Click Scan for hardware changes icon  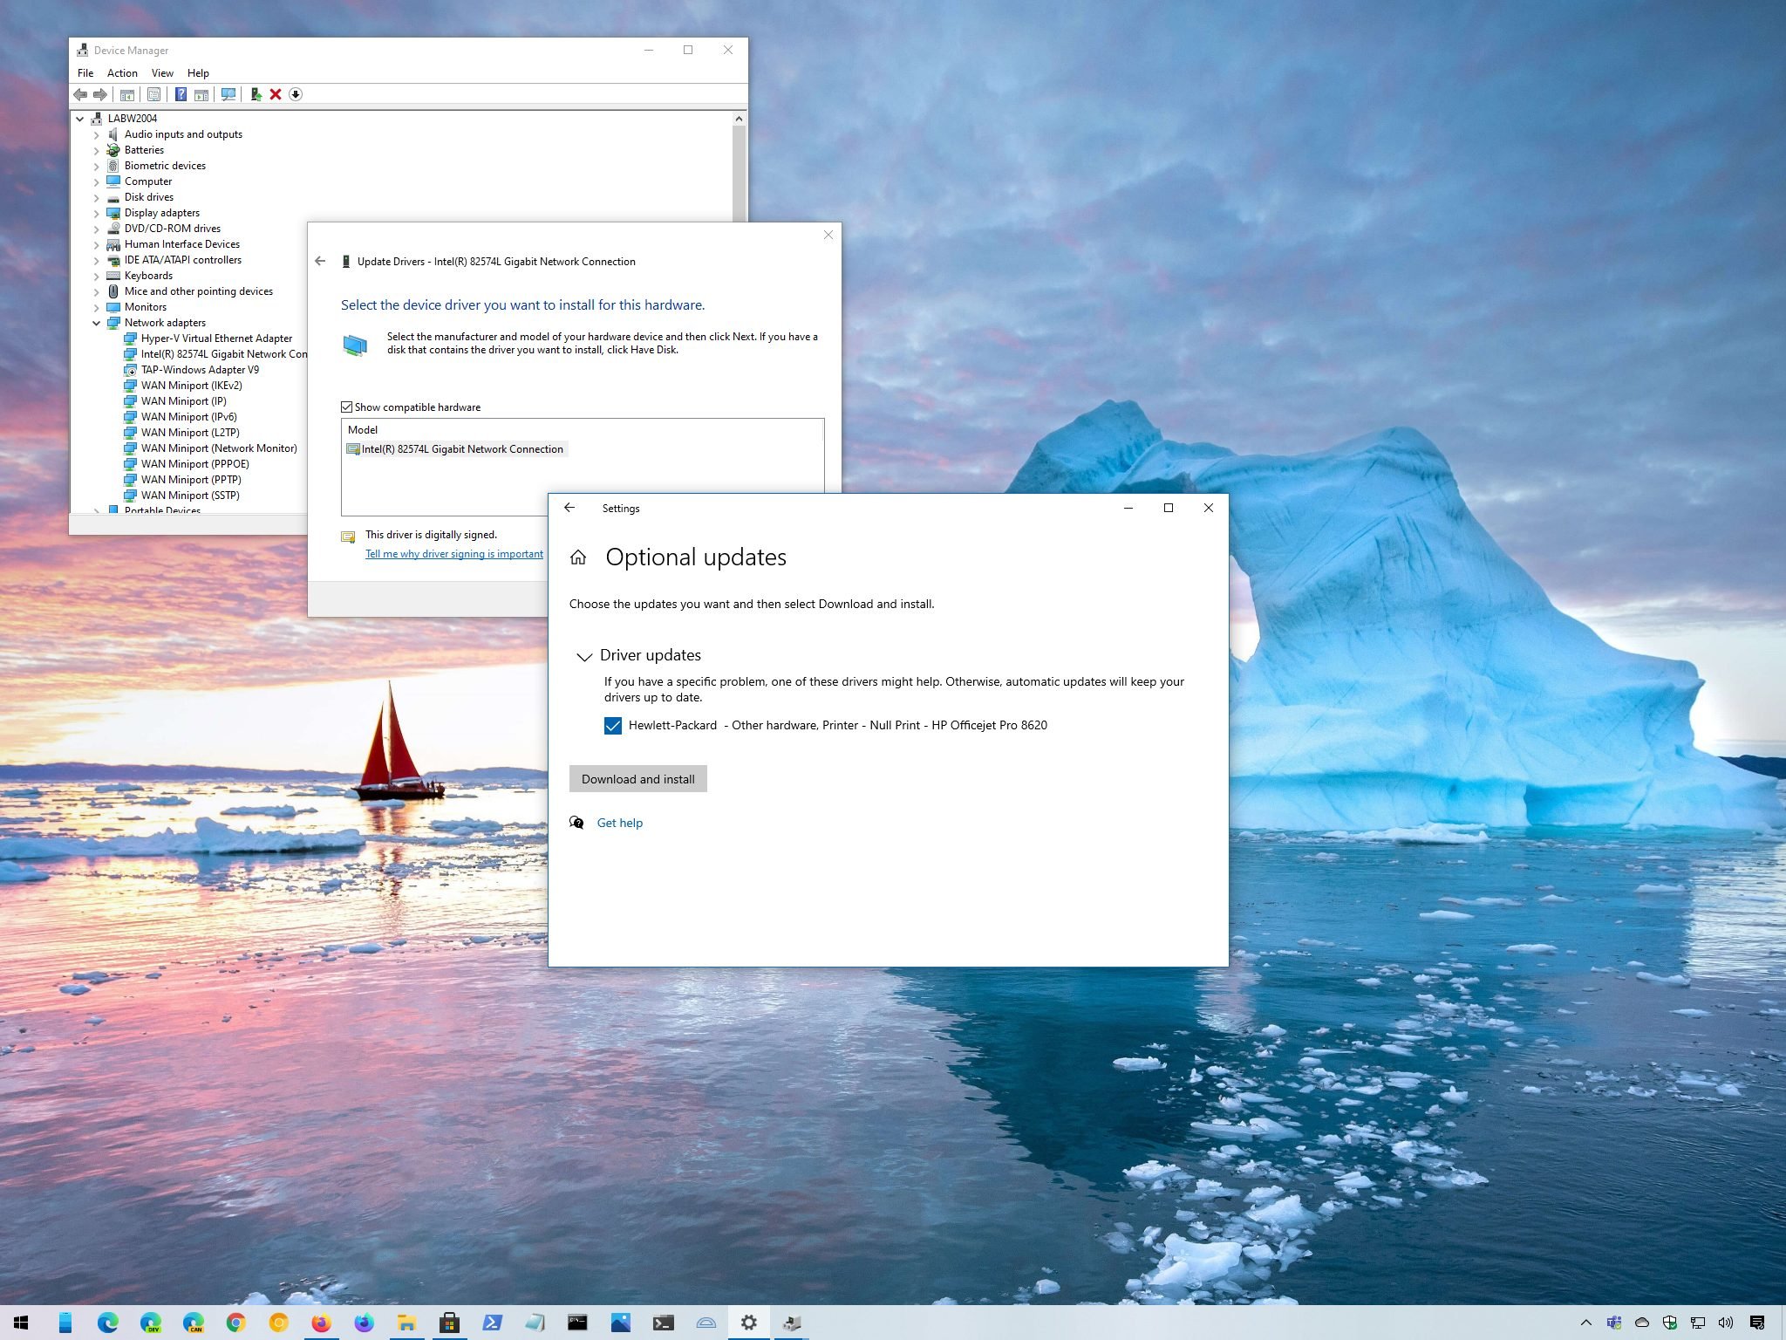(x=228, y=94)
